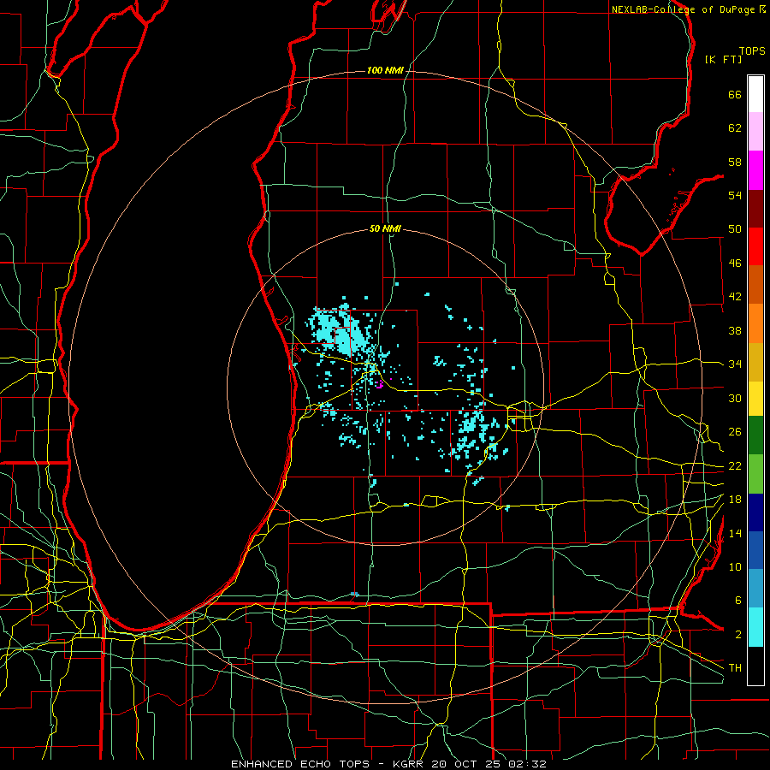Click the 42 legend value
This screenshot has height=770, width=770.
tap(735, 296)
